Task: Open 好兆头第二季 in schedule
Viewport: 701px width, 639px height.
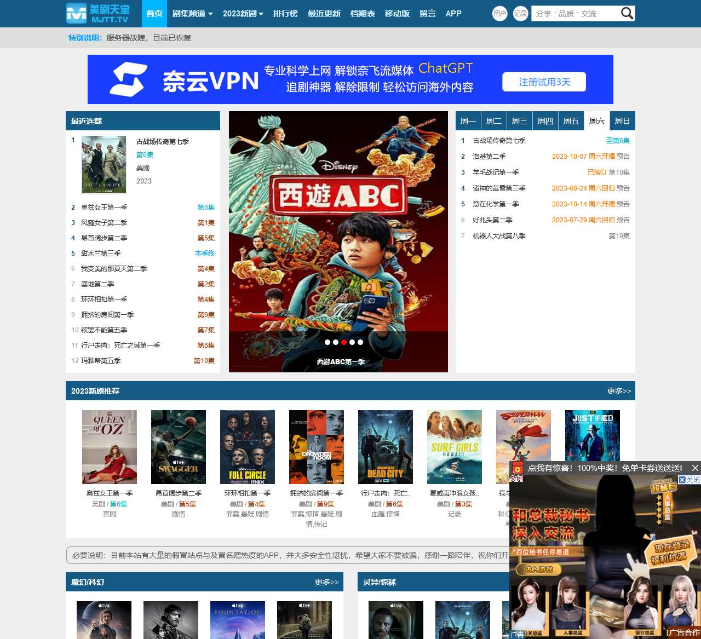Action: [492, 220]
